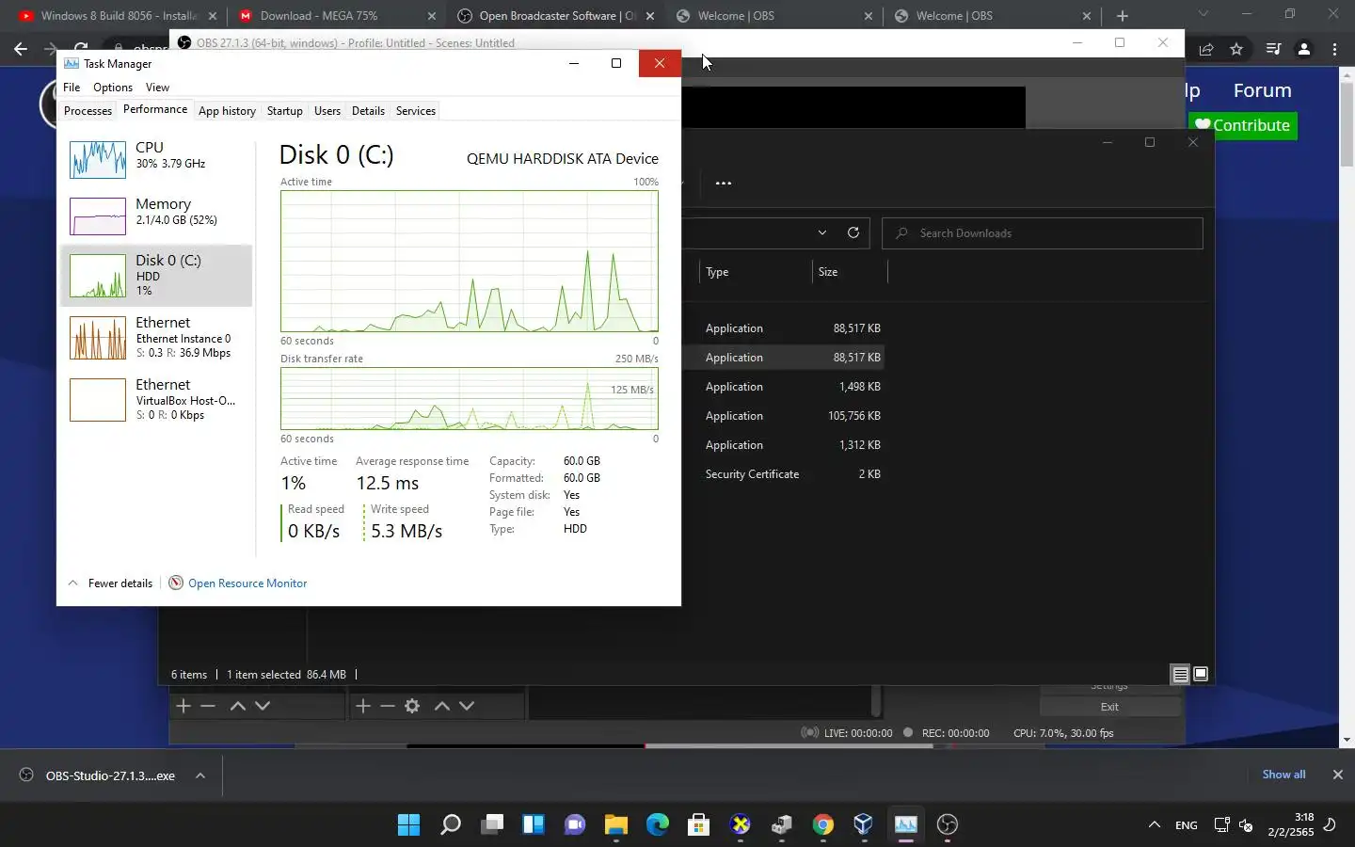Click plus button beside gear in OBS Sources

click(362, 706)
